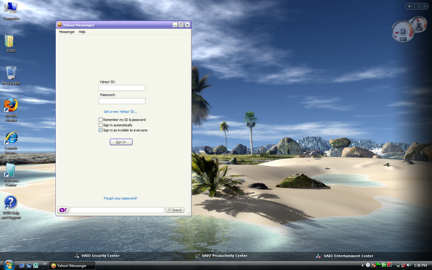This screenshot has height=270, width=432.
Task: Open Mozilla Firefox desktop shortcut
Action: [11, 105]
